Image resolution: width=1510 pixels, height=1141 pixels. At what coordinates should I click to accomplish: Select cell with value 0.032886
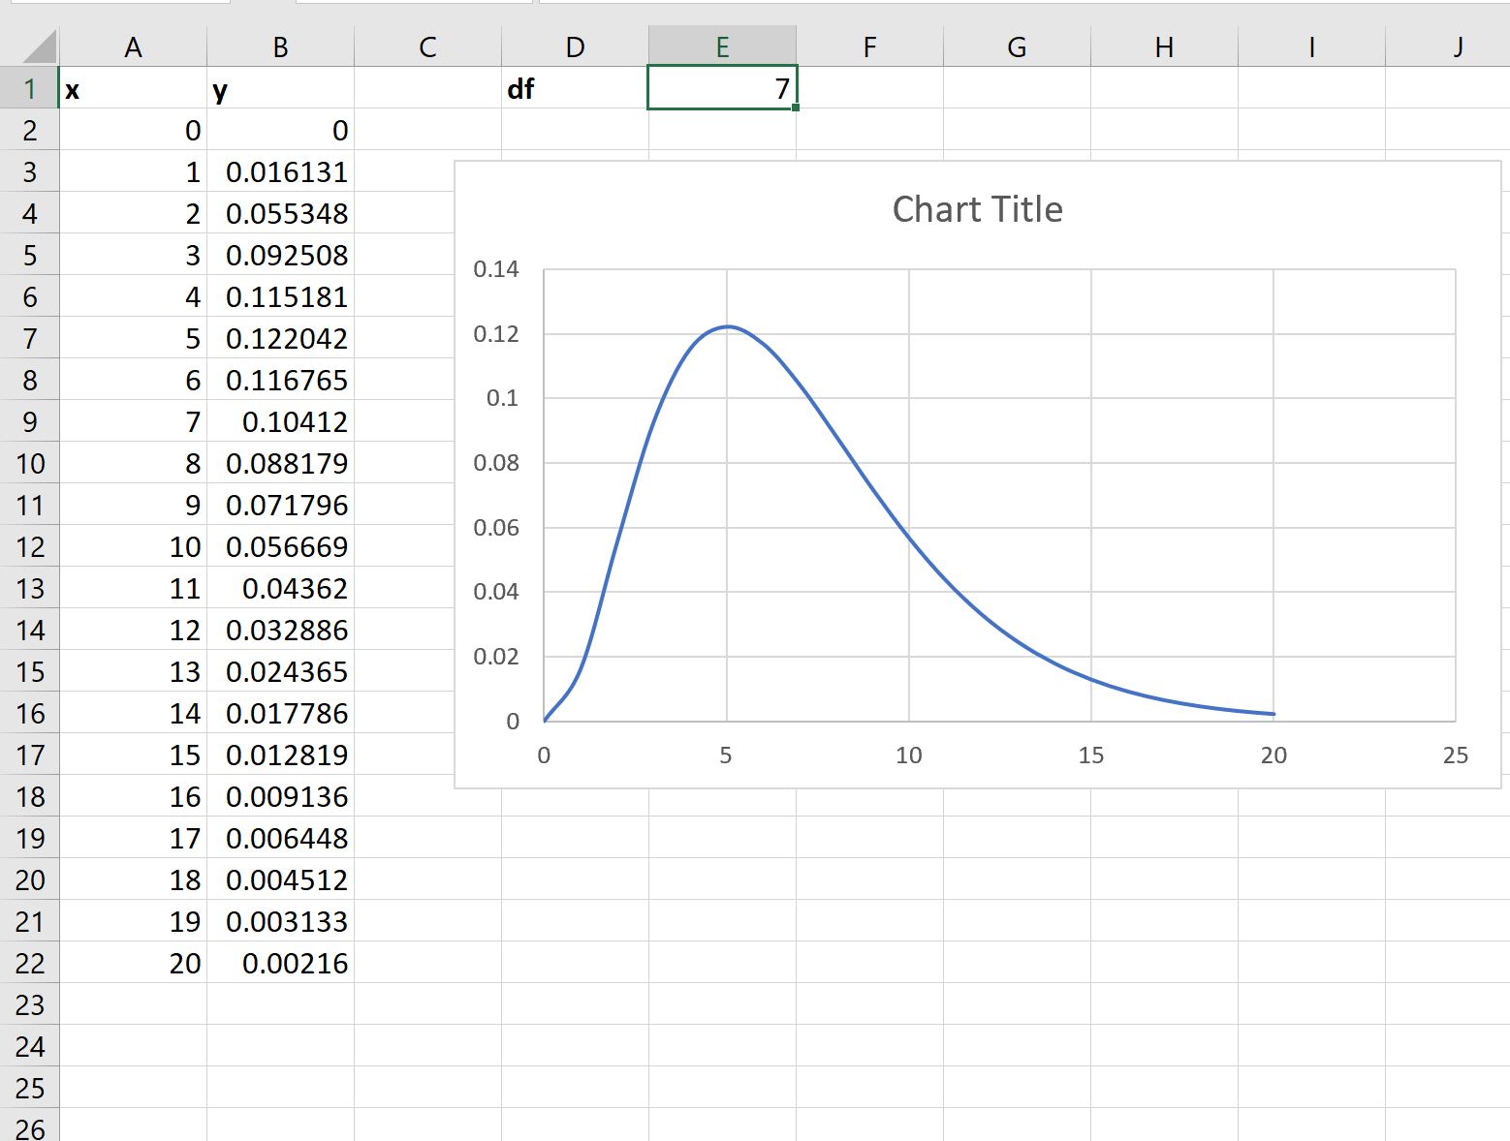tap(281, 630)
